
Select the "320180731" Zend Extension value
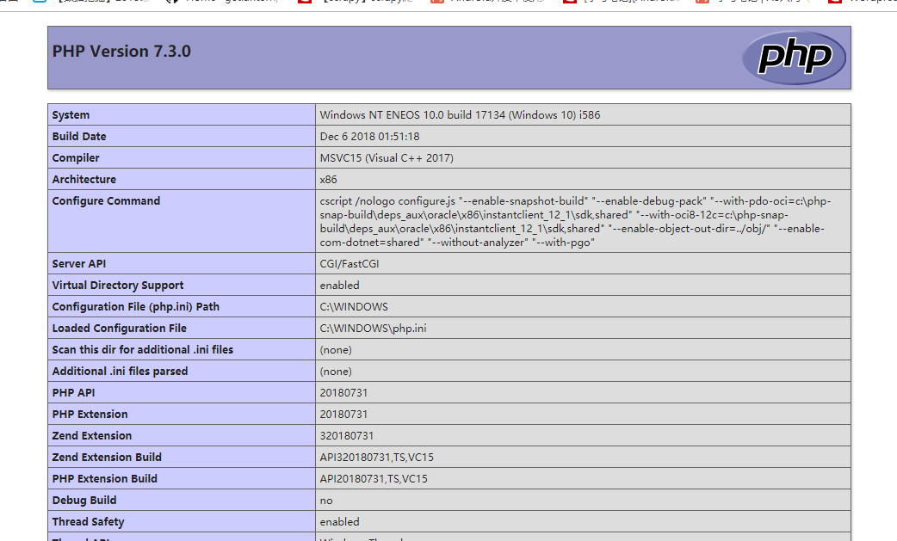[x=347, y=436]
